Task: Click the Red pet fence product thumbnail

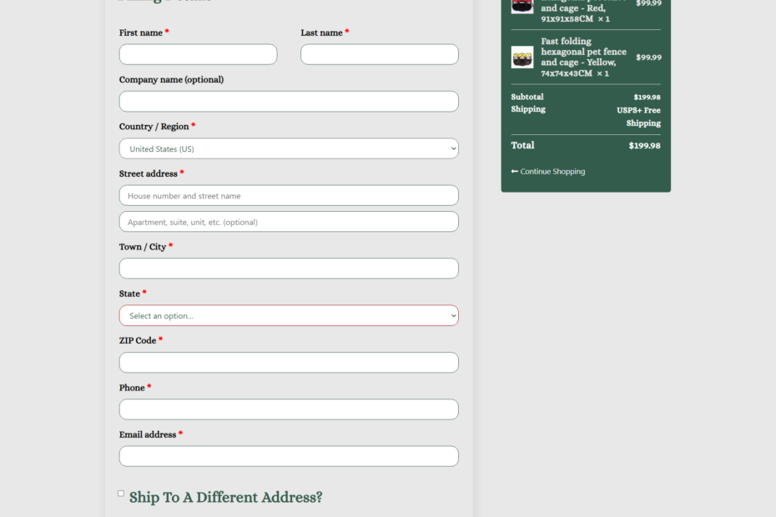Action: (522, 7)
